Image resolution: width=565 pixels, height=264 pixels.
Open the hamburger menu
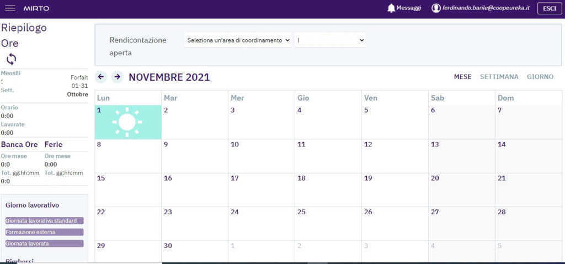point(9,8)
